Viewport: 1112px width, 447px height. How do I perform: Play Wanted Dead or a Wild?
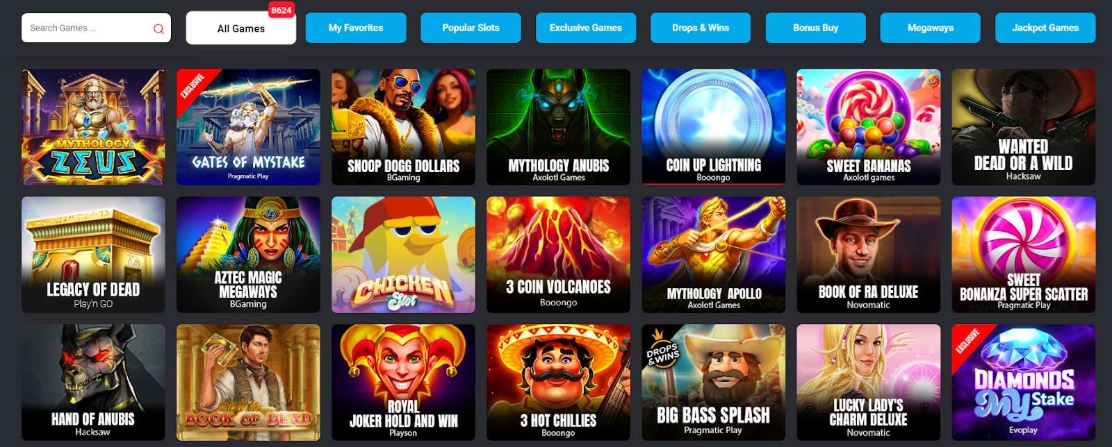pos(1023,127)
